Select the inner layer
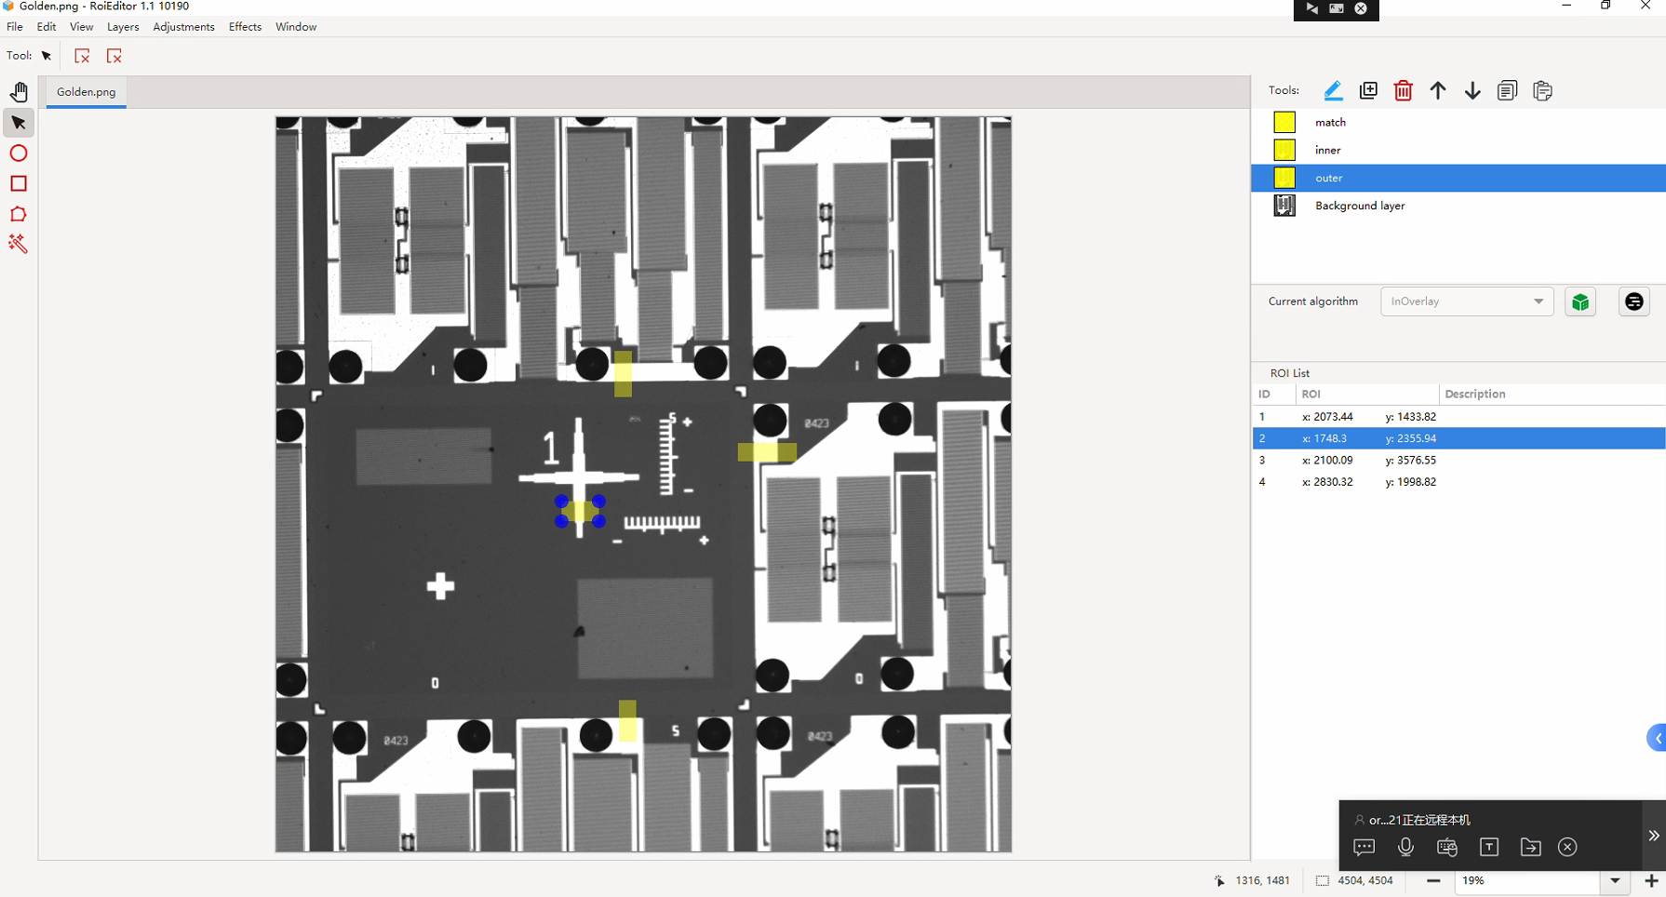The width and height of the screenshot is (1666, 897). pos(1458,150)
